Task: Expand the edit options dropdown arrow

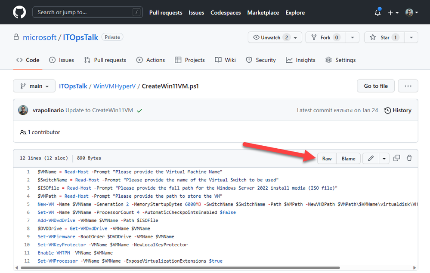Action: pyautogui.click(x=384, y=158)
